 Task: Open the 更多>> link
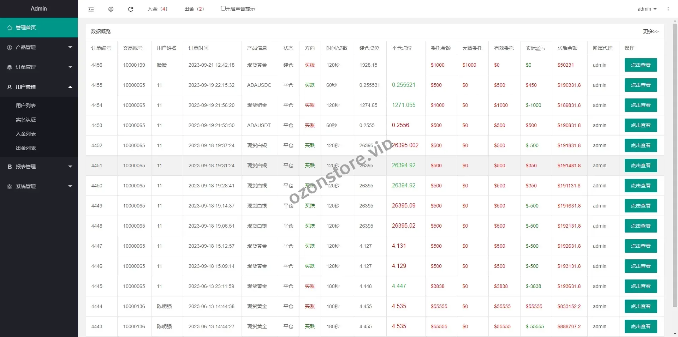650,31
